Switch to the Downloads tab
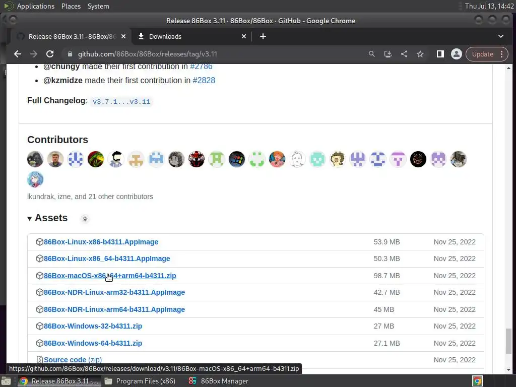The height and width of the screenshot is (387, 516). tap(192, 36)
